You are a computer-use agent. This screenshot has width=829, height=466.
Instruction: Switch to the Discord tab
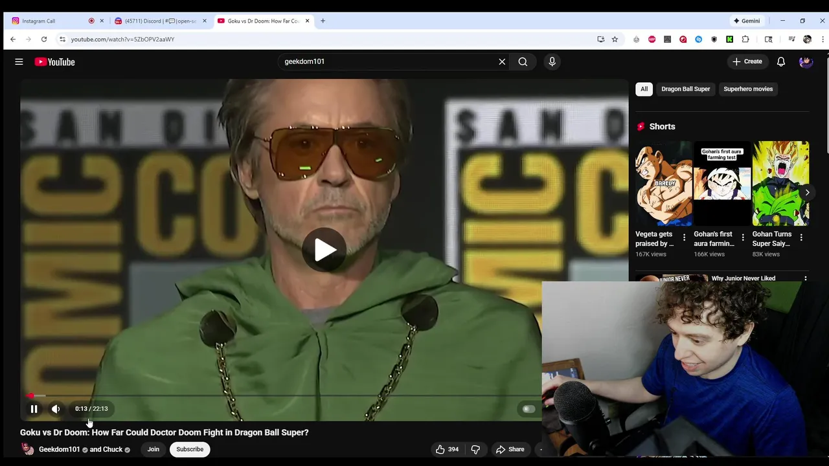click(x=160, y=21)
